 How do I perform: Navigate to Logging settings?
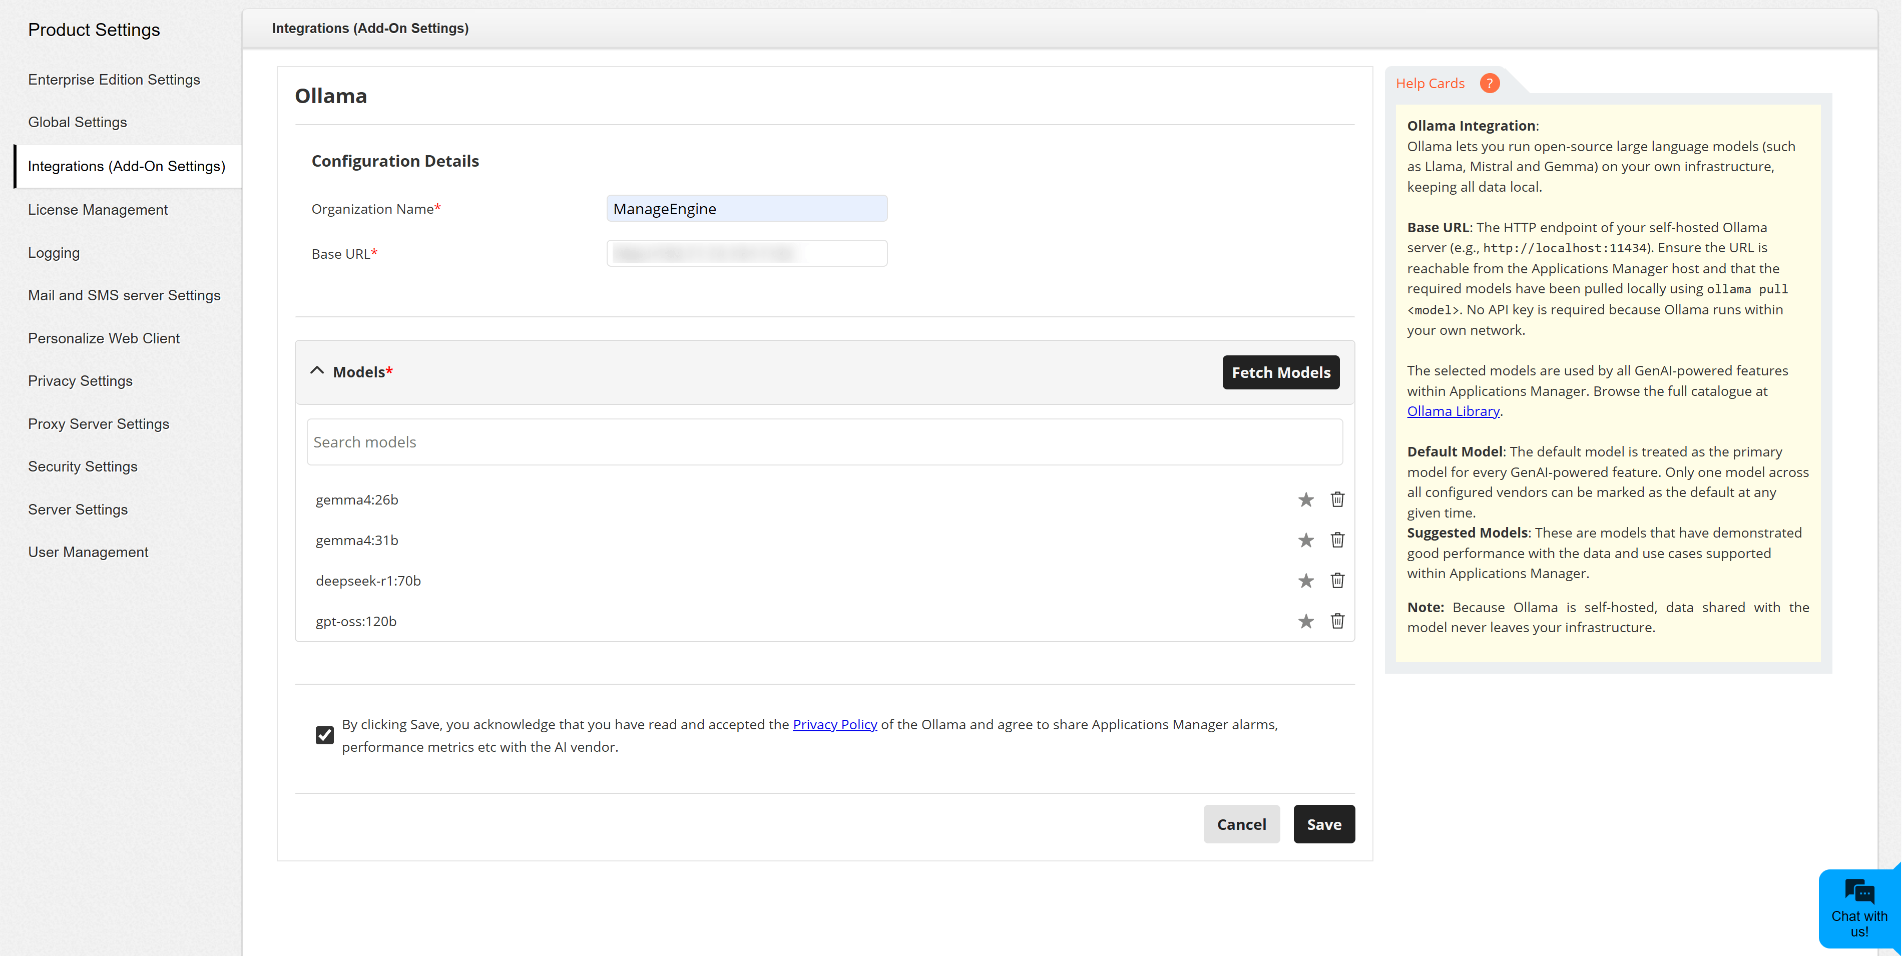pyautogui.click(x=54, y=252)
